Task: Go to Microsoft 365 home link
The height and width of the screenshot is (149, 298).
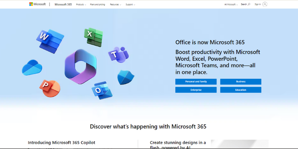Action: point(63,4)
